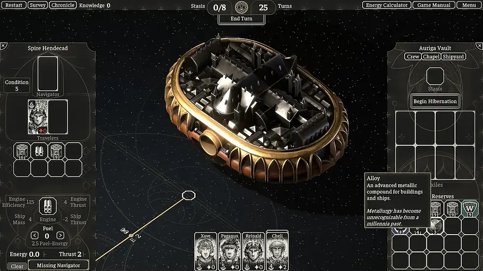Click the Stasis 0/8 counter

click(219, 7)
